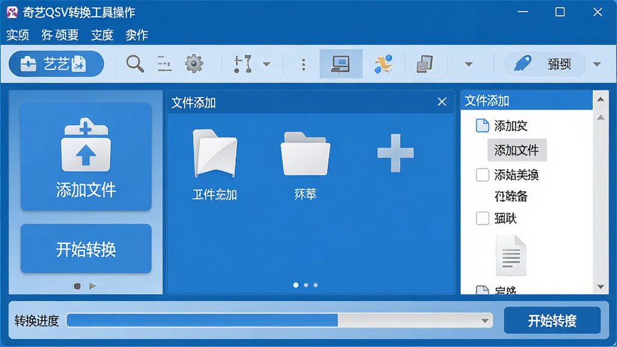
Task: Open the folded open-folder icon in center panel
Action: (215, 153)
